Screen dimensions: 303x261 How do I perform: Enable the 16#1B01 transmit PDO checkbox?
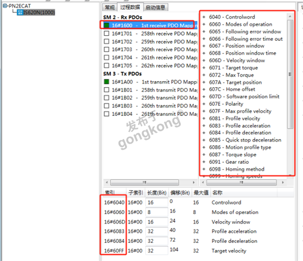click(x=107, y=90)
